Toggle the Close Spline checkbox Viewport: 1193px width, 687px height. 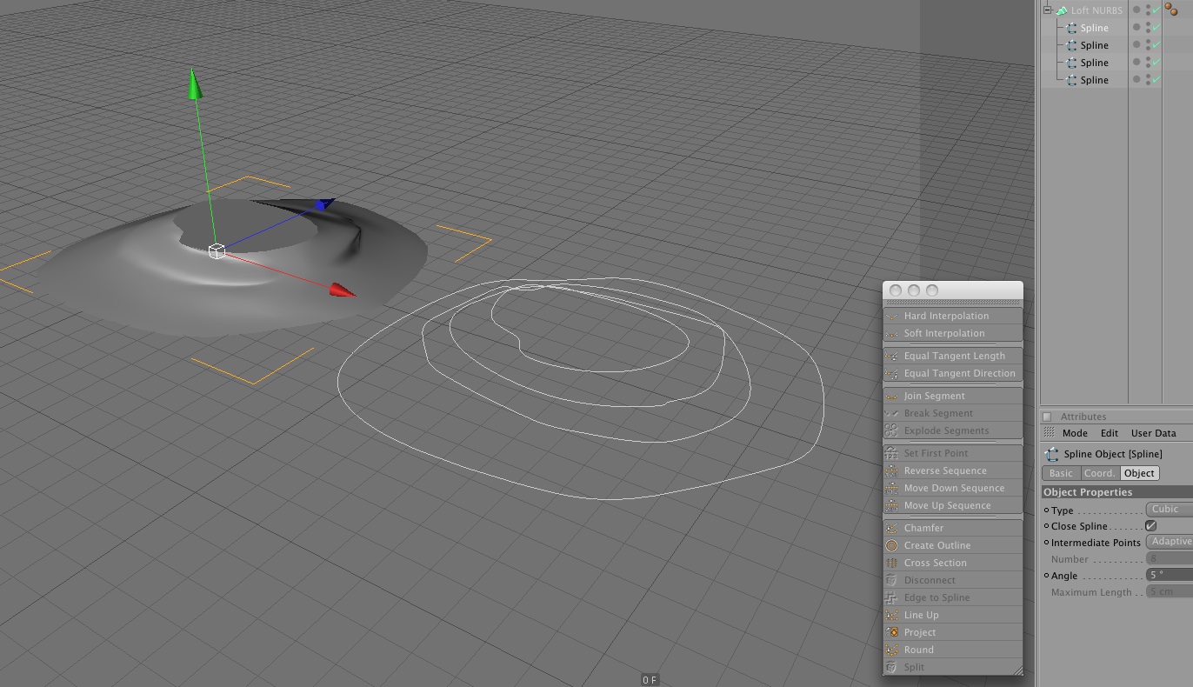click(x=1151, y=526)
